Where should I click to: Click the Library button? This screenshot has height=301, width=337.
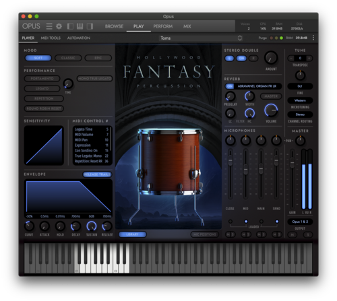132,234
